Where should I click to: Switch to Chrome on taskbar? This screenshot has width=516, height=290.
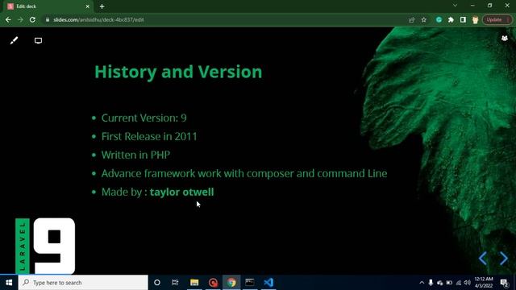point(231,283)
